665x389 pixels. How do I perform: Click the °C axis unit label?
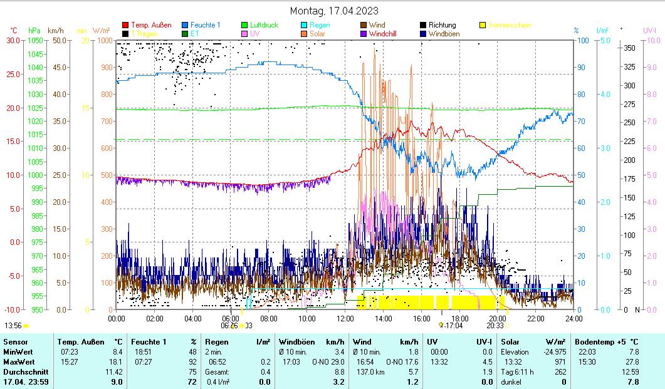click(x=14, y=31)
